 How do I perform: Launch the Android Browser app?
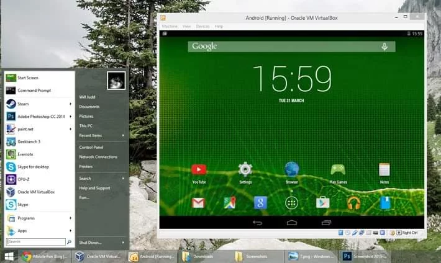291,169
